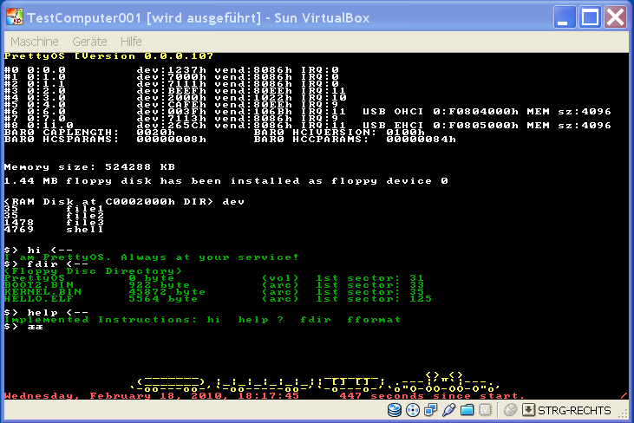Click the 'shell' RAM disk entry
634x423 pixels.
pyautogui.click(x=85, y=230)
